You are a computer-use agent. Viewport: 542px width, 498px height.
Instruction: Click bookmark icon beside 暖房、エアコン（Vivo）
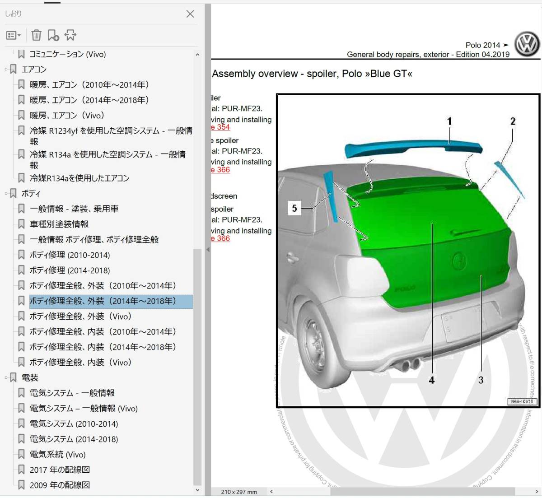pos(21,116)
